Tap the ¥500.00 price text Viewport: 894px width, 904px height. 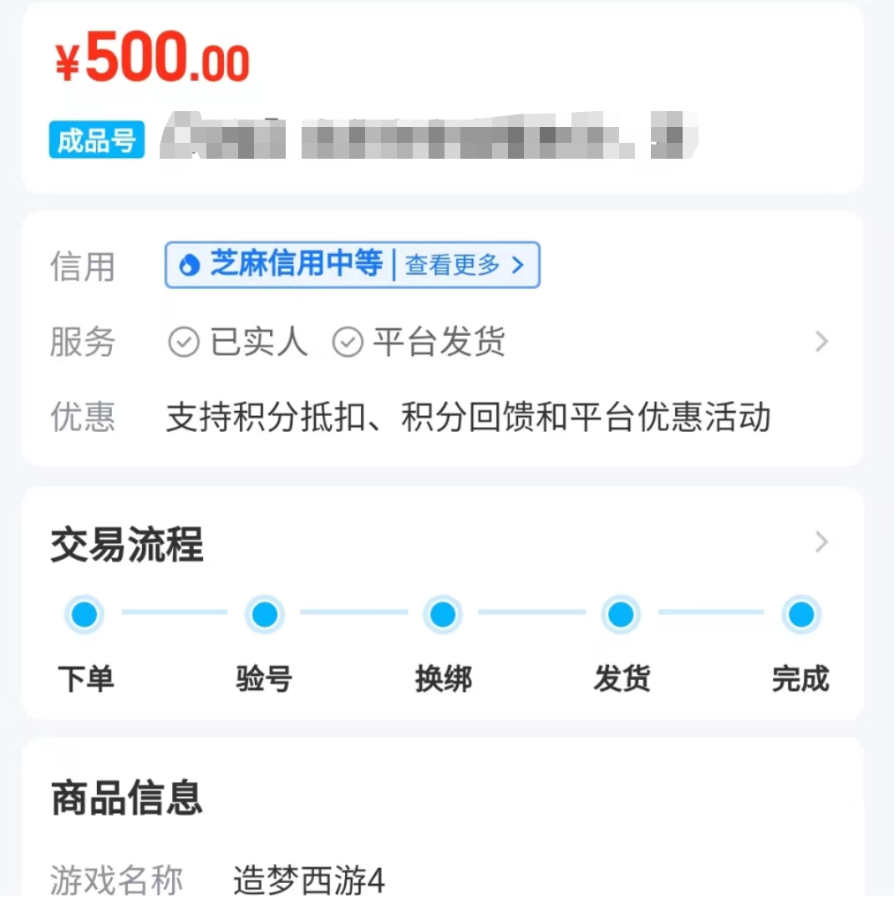(153, 60)
